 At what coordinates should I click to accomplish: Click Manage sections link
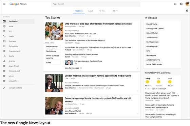(15, 88)
